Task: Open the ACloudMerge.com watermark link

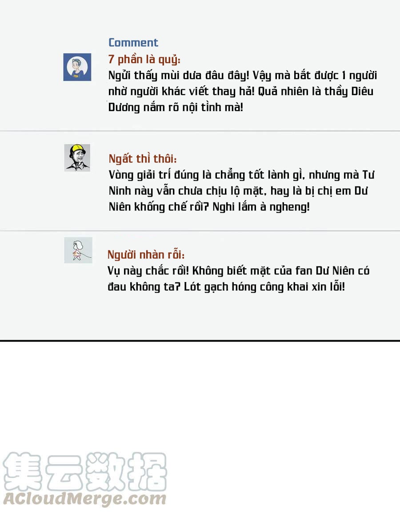Action: click(x=84, y=499)
